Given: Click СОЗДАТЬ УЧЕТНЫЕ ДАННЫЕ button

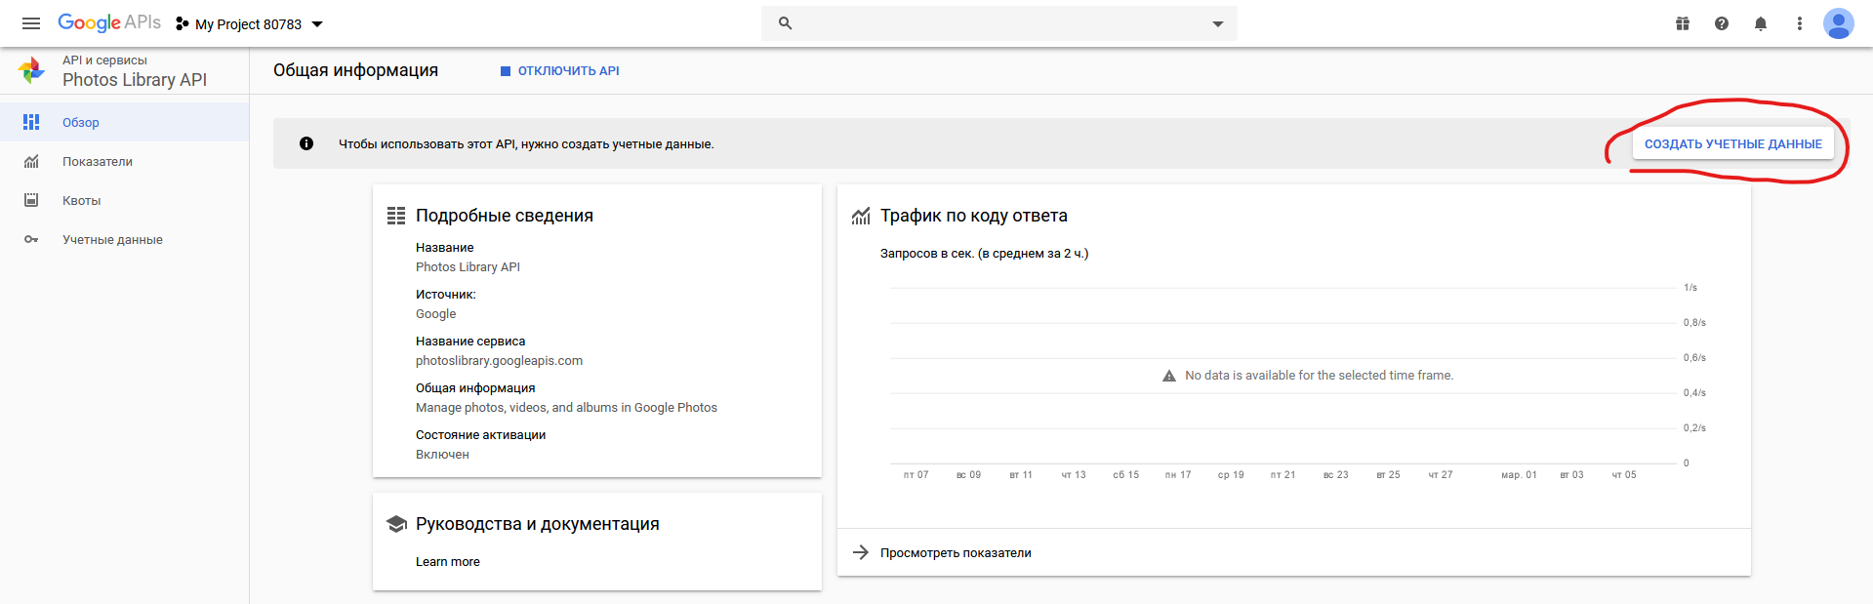Looking at the screenshot, I should coord(1733,144).
